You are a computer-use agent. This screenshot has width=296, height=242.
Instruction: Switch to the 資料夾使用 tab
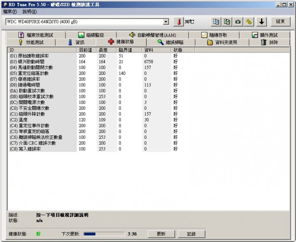(222, 42)
